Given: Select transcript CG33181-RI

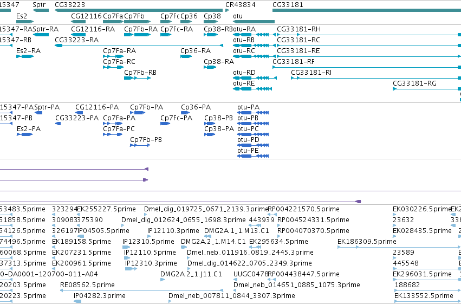Looking at the screenshot, I should click(x=311, y=73).
